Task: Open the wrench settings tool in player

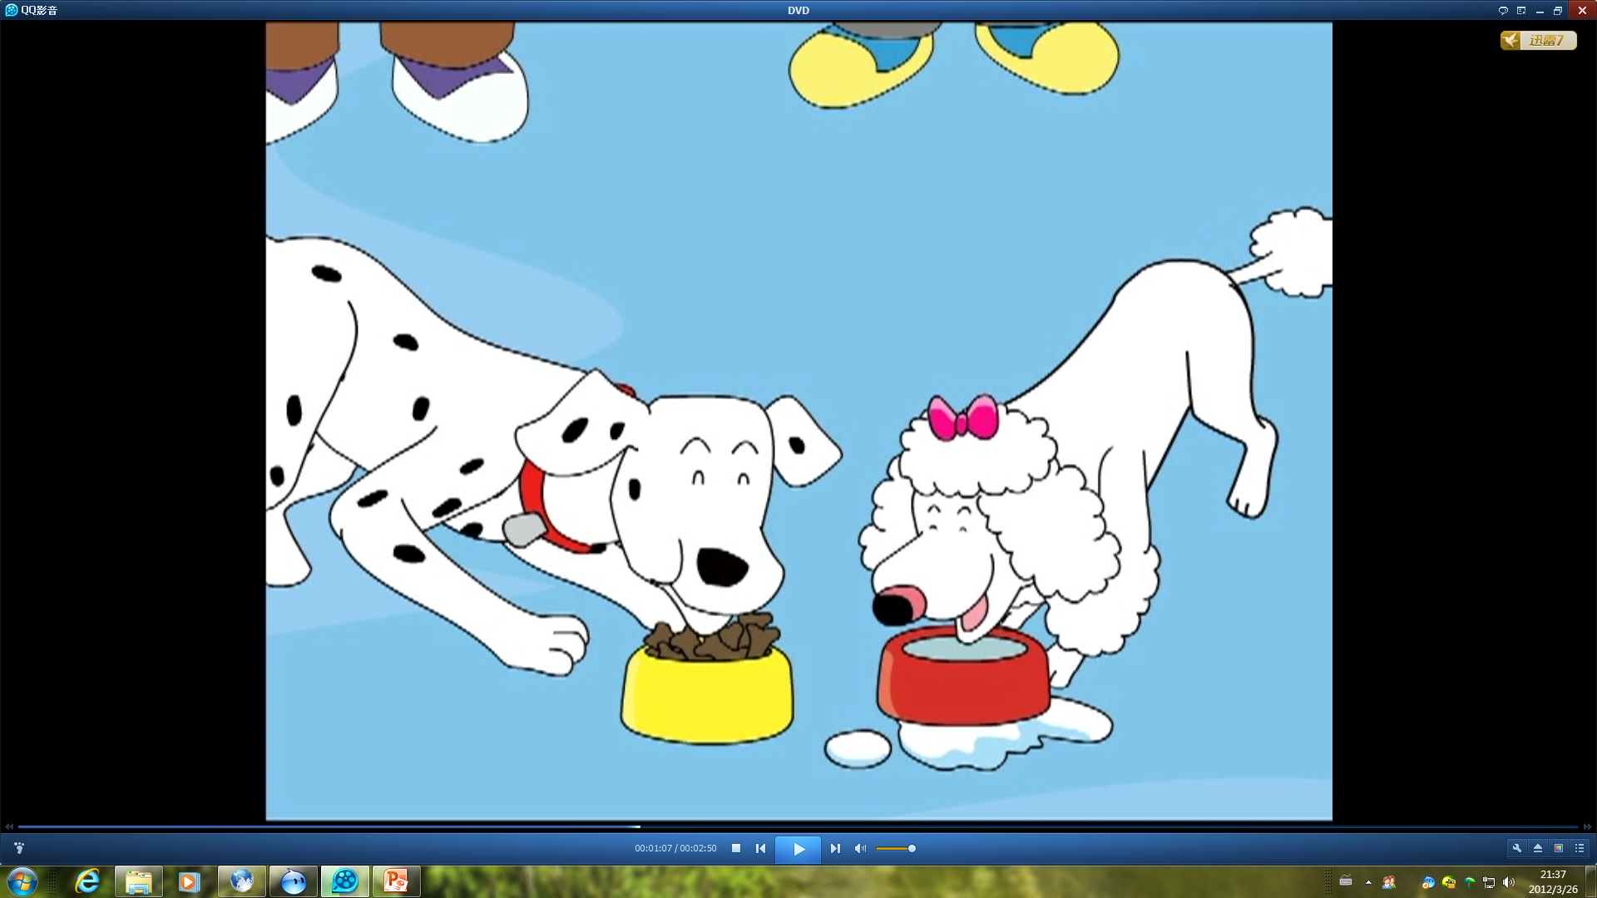Action: 1517,848
